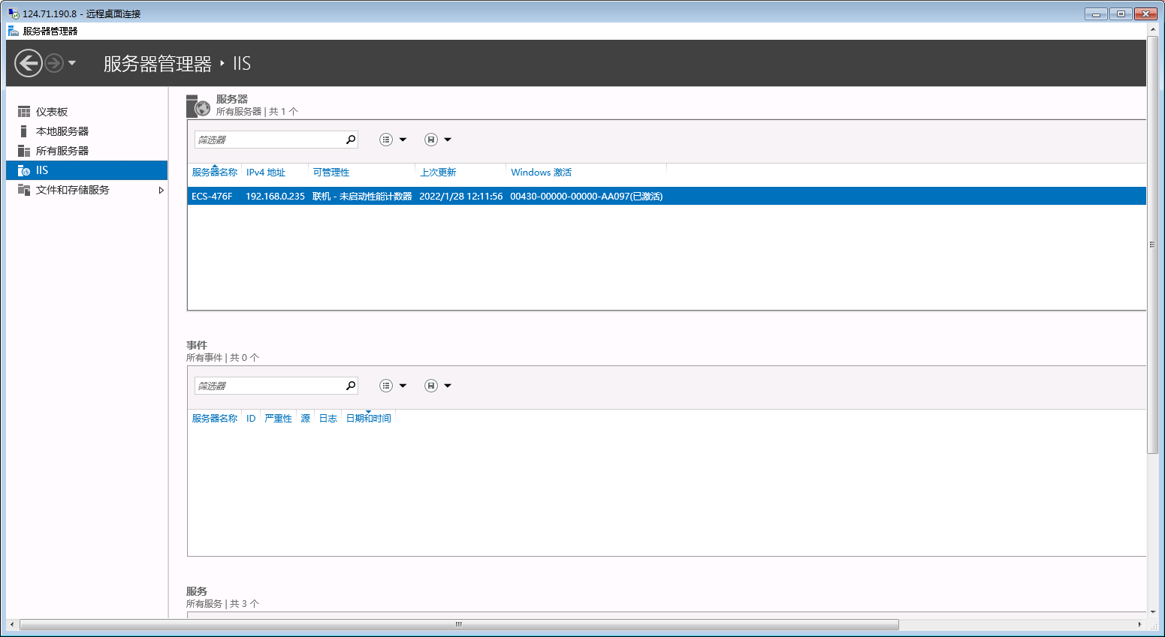Viewport: 1165px width, 637px height.
Task: Close the remote desktop connection window
Action: click(1145, 14)
